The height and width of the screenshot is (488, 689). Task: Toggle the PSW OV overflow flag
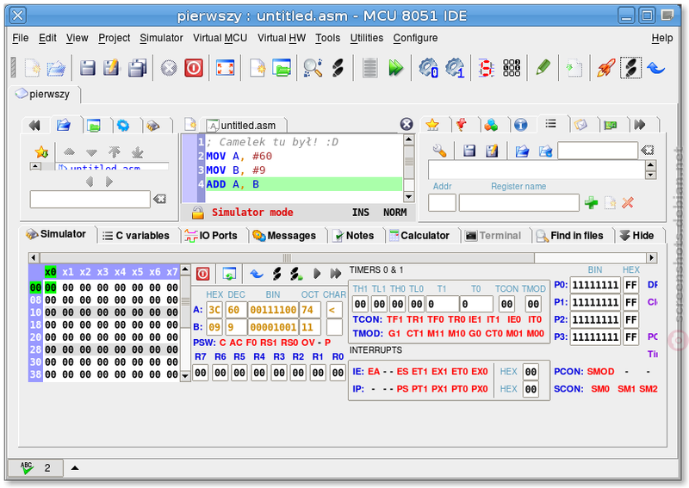307,343
